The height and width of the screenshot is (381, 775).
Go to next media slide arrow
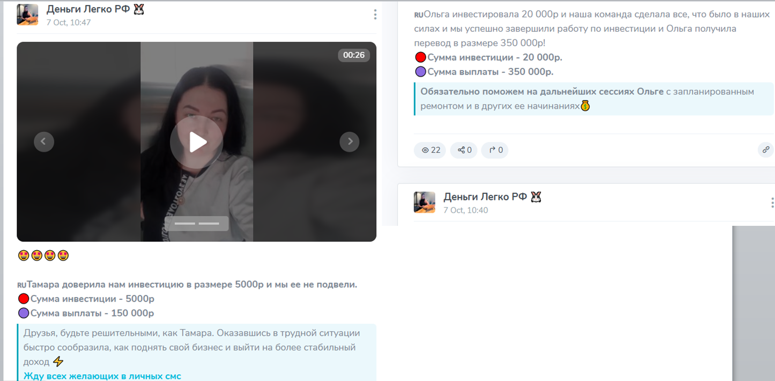tap(349, 142)
